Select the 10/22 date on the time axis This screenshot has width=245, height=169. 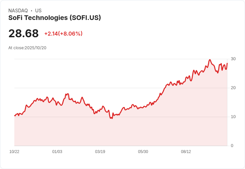(x=14, y=152)
